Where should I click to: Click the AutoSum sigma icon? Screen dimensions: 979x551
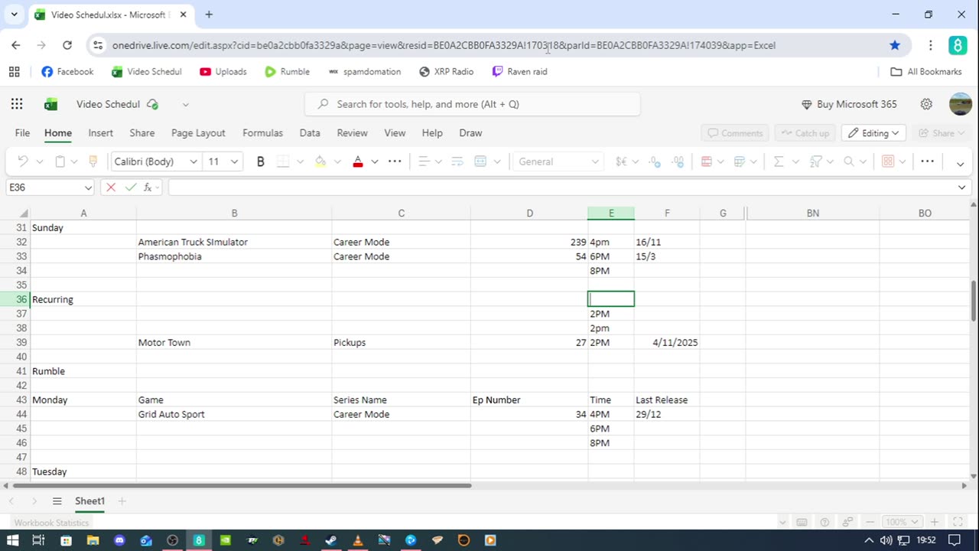[x=779, y=161]
